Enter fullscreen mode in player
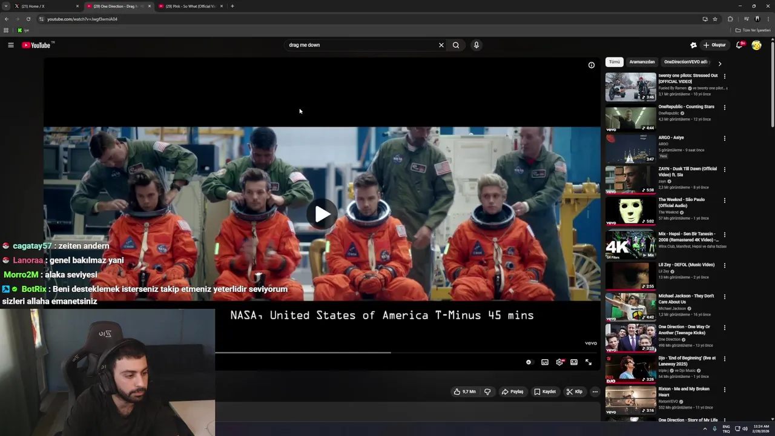The width and height of the screenshot is (775, 436). pos(589,362)
